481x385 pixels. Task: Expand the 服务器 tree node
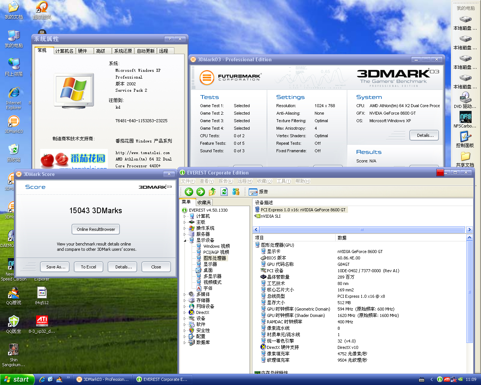(185, 234)
